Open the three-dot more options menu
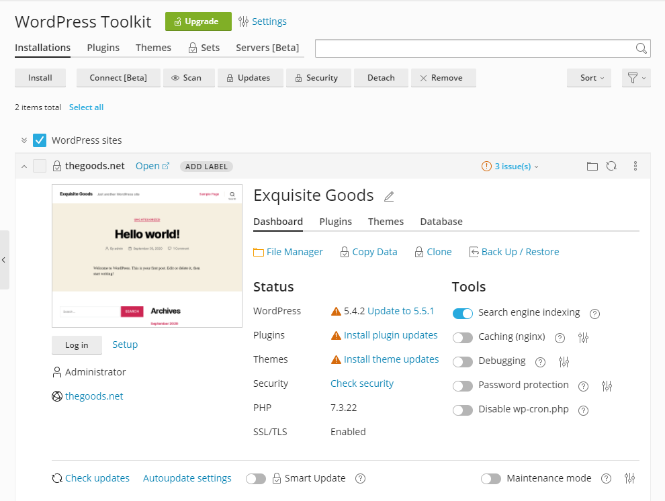Image resolution: width=665 pixels, height=501 pixels. pyautogui.click(x=635, y=166)
